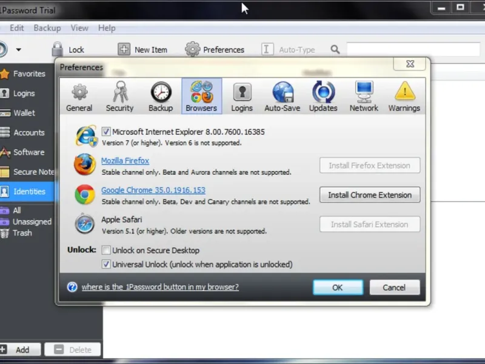Open the Warnings preferences tab
485x364 pixels.
pyautogui.click(x=404, y=96)
